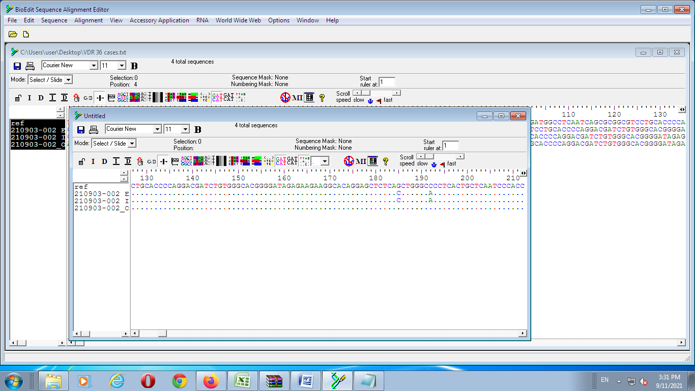695x391 pixels.
Task: Open font name dropdown in VDR 36 cases window
Action: click(94, 66)
